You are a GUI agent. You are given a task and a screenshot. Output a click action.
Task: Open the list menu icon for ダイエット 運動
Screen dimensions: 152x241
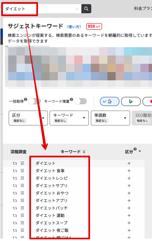pos(22,215)
